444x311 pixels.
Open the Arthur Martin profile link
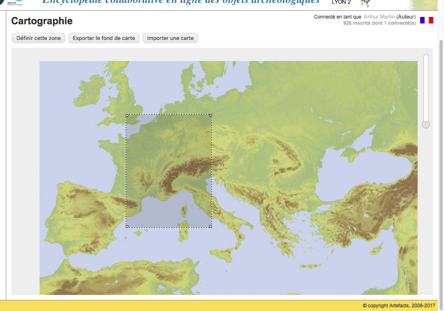pyautogui.click(x=379, y=17)
